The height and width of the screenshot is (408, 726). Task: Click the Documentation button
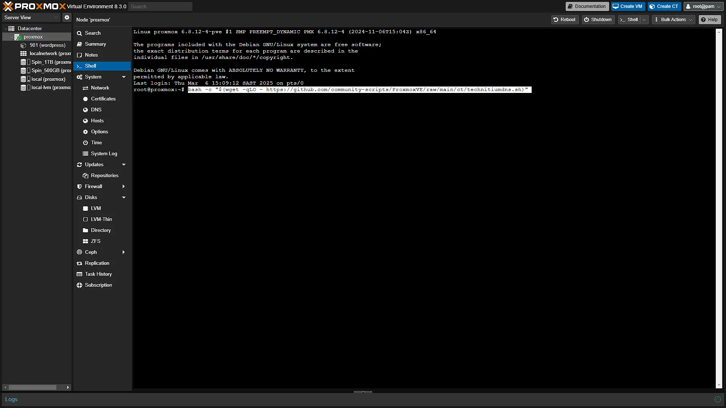click(x=587, y=6)
